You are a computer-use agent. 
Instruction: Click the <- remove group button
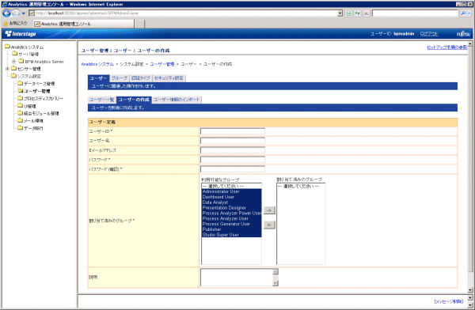[x=269, y=225]
